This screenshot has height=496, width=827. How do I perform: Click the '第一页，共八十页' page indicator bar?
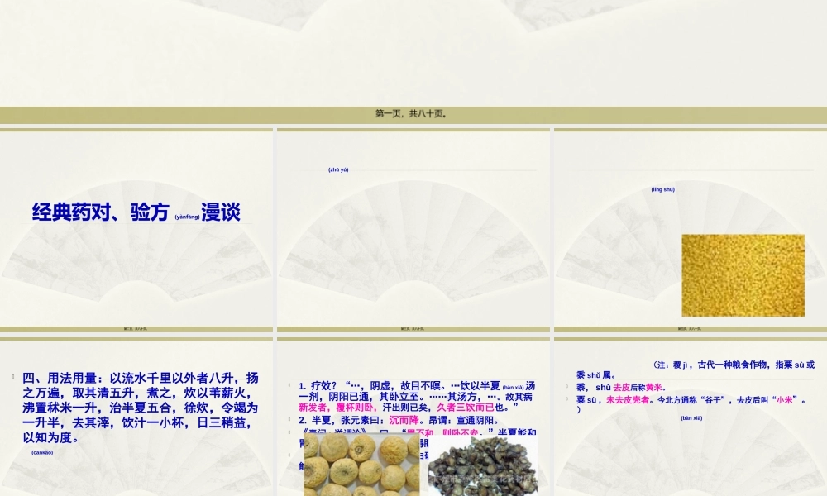[x=412, y=114]
